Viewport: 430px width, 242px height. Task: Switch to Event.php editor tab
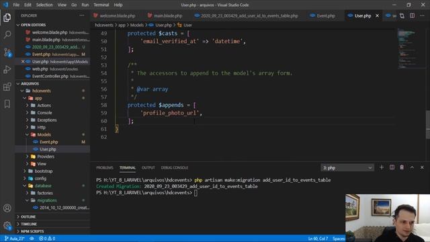pyautogui.click(x=326, y=16)
